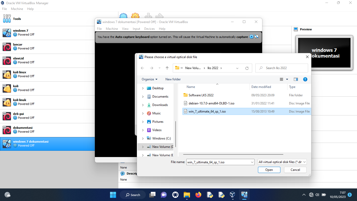357x201 pixels.
Task: Select the kali VM icon
Action: pyautogui.click(x=7, y=88)
